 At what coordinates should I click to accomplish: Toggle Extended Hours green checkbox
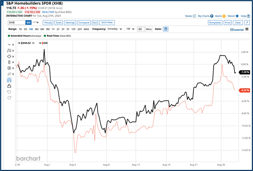click(x=9, y=36)
